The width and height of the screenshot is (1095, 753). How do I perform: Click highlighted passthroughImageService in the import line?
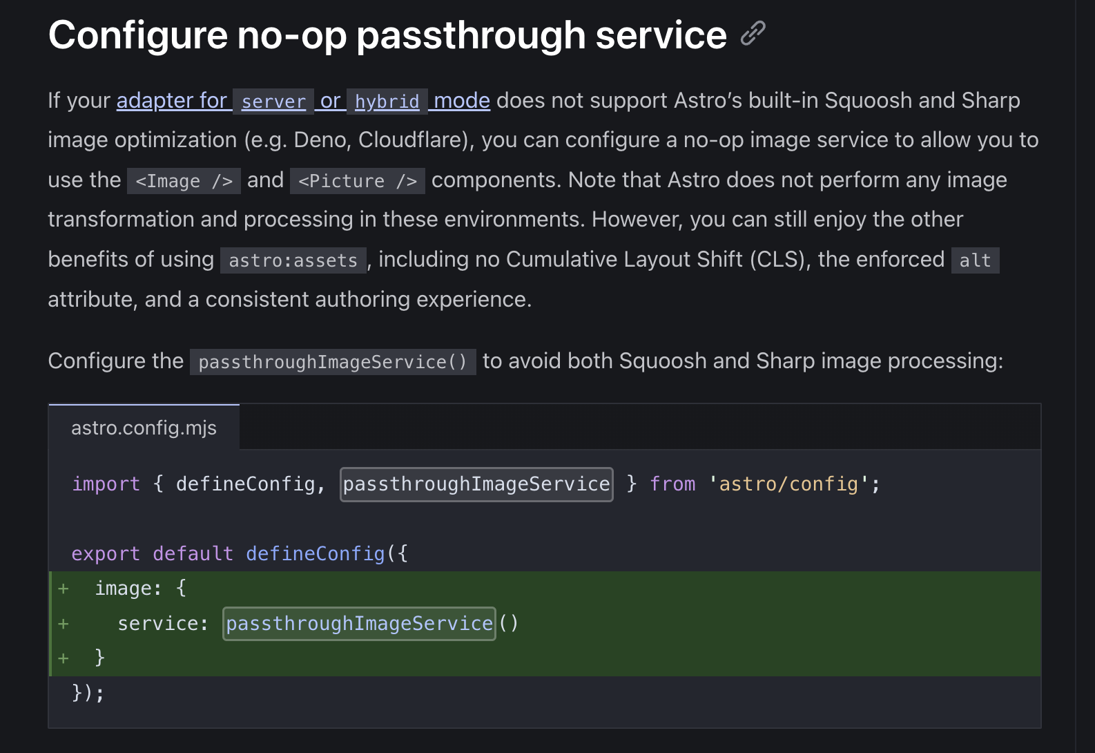point(476,484)
